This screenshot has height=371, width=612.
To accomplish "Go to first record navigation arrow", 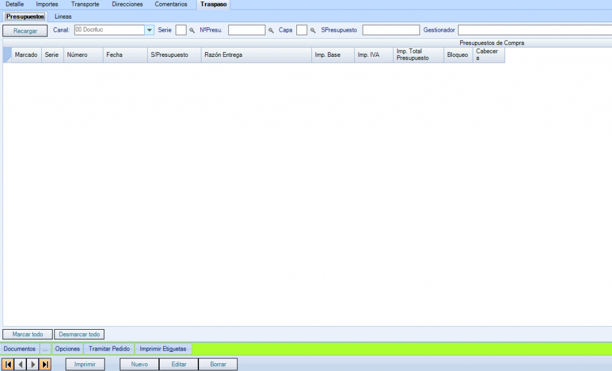I will pos(8,364).
